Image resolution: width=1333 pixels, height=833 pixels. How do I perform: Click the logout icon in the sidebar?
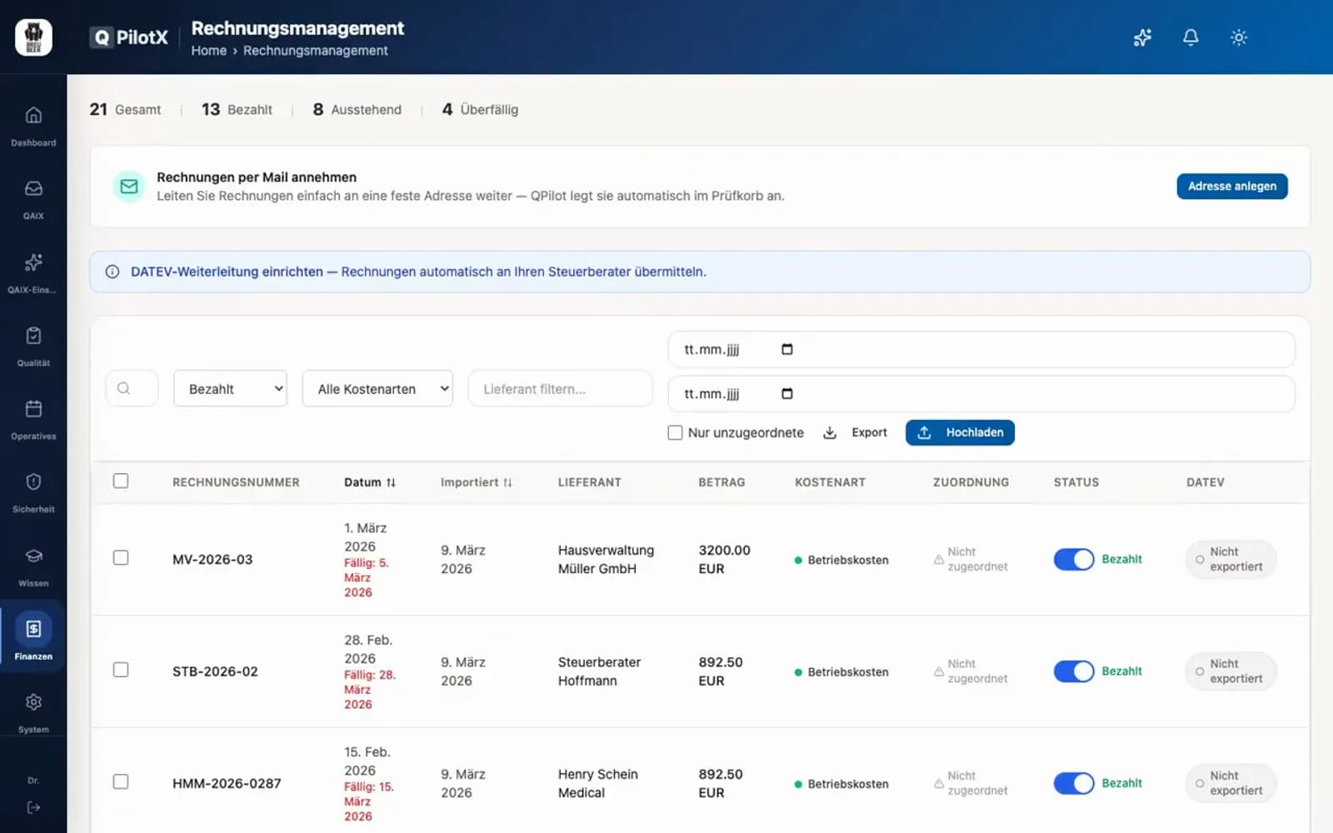33,807
